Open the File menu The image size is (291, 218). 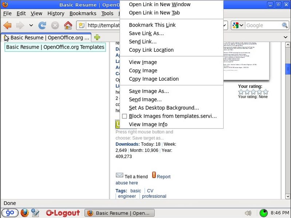click(7, 13)
